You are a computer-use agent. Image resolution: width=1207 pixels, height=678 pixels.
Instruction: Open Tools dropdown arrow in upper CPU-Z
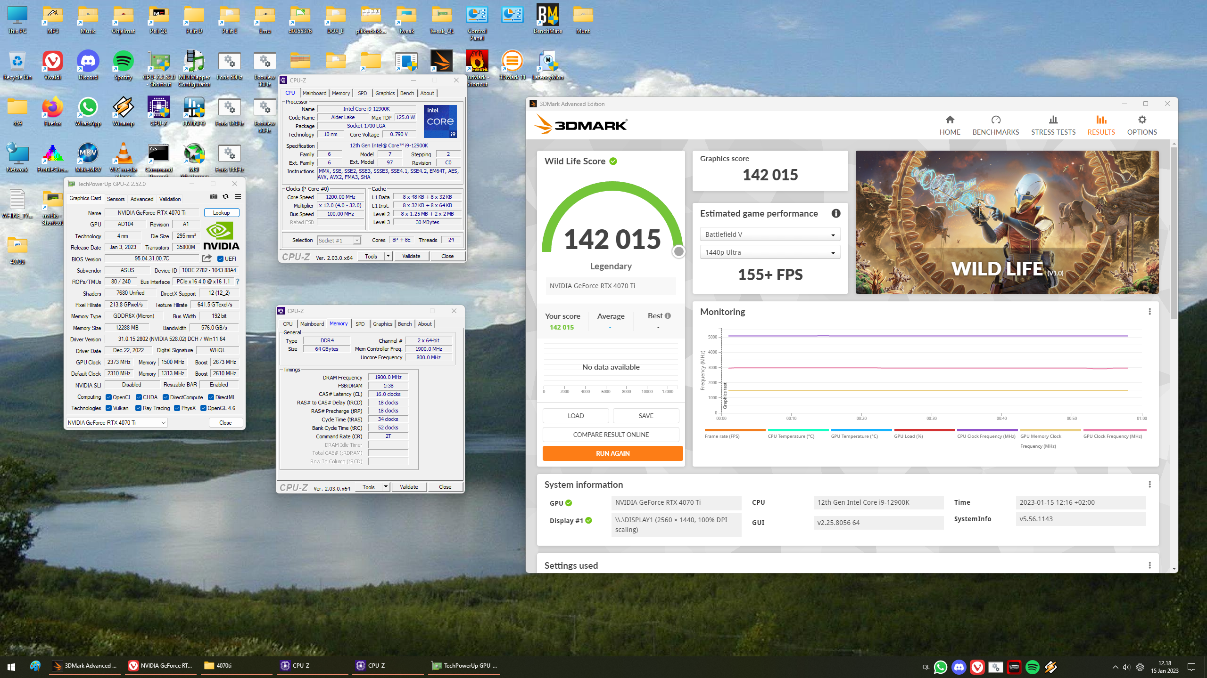pyautogui.click(x=388, y=256)
